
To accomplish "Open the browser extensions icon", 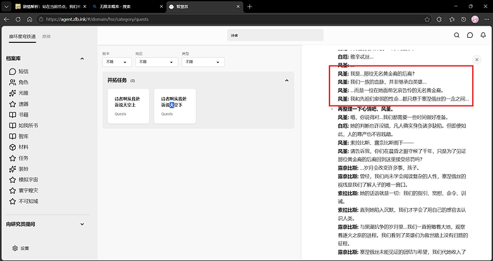I will 439,19.
